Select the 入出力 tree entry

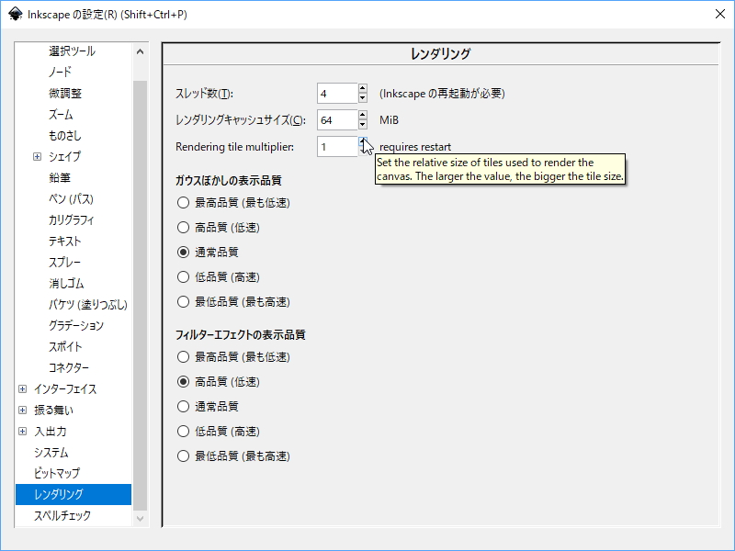click(x=51, y=431)
